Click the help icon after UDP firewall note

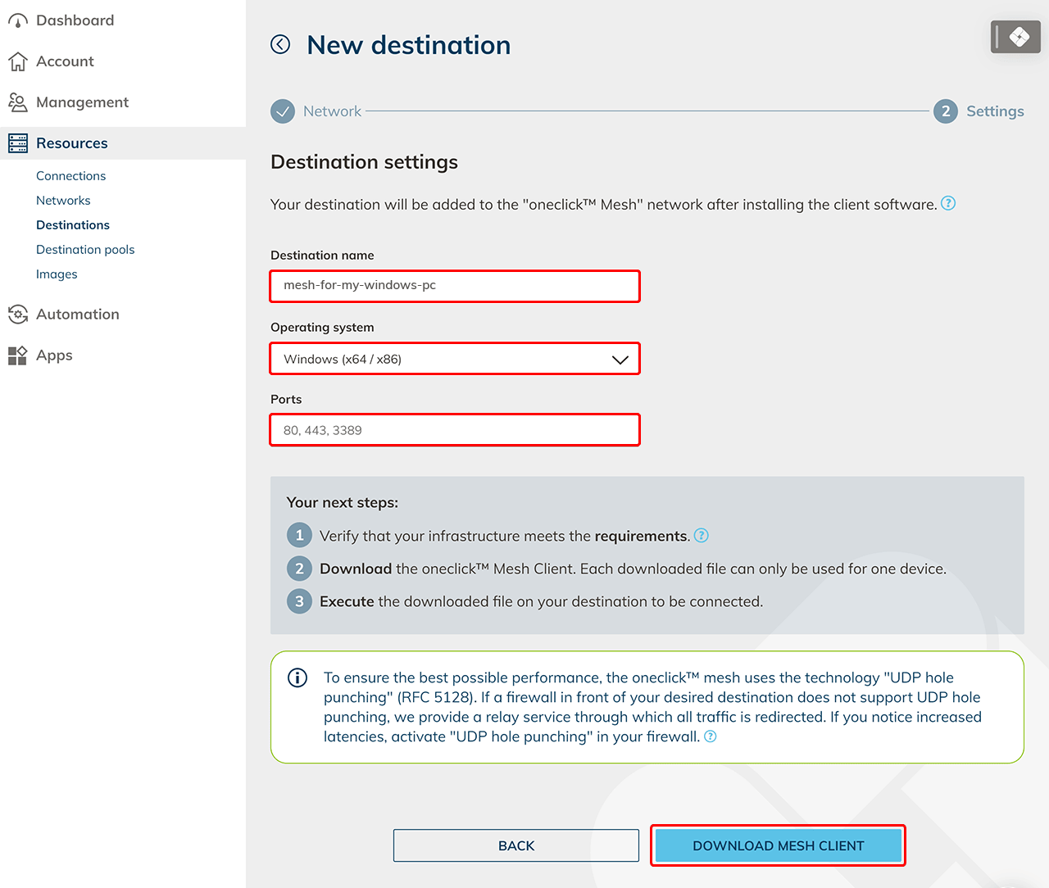pos(711,736)
